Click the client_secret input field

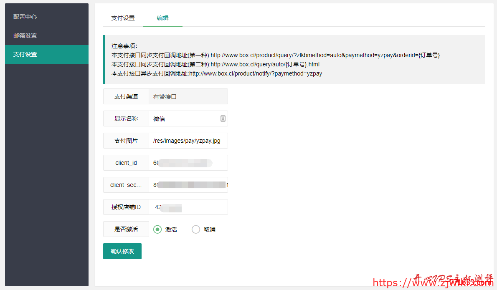point(188,185)
